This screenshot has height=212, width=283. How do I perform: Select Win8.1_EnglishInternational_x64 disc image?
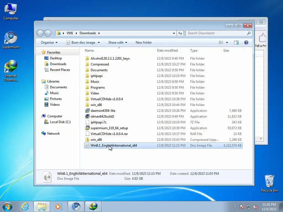click(x=163, y=145)
